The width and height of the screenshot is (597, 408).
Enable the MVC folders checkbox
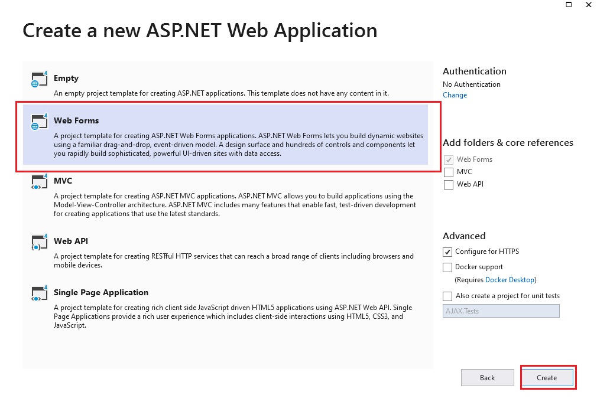click(x=449, y=172)
